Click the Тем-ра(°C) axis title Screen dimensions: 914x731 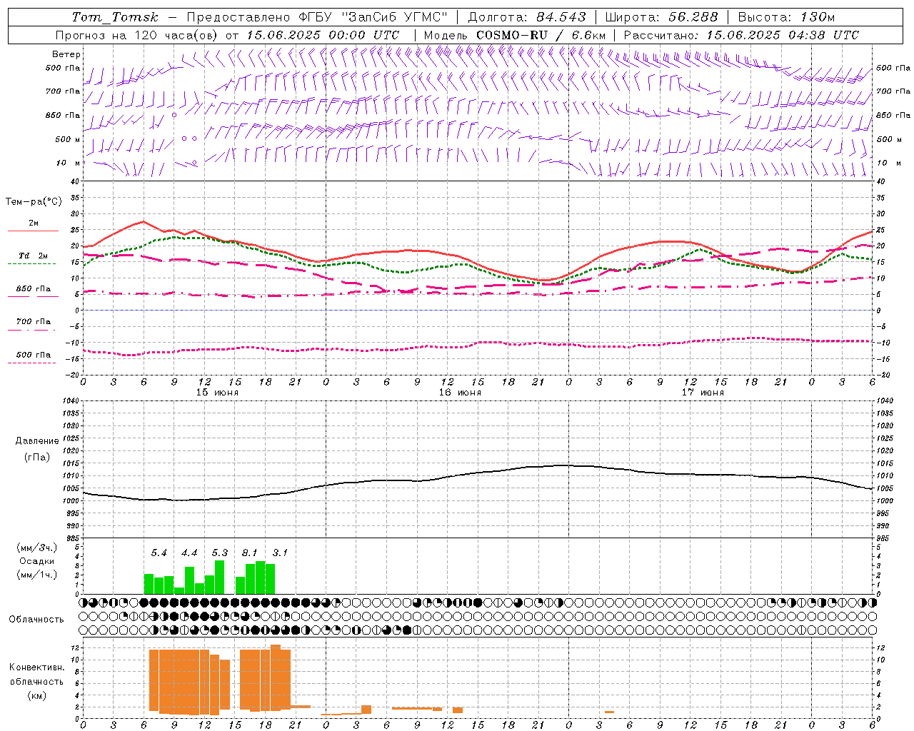[x=34, y=202]
